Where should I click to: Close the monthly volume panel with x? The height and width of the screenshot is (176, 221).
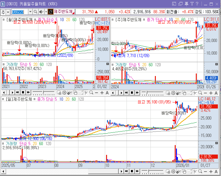(x=108, y=64)
